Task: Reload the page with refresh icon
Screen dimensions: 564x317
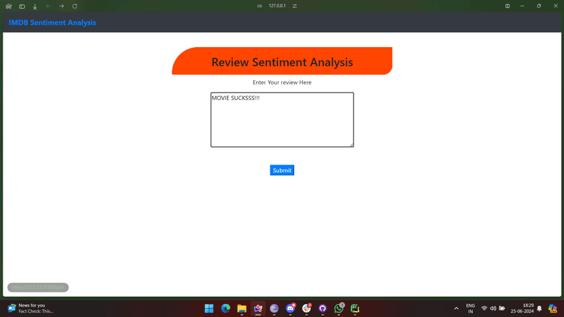Action: click(x=75, y=6)
